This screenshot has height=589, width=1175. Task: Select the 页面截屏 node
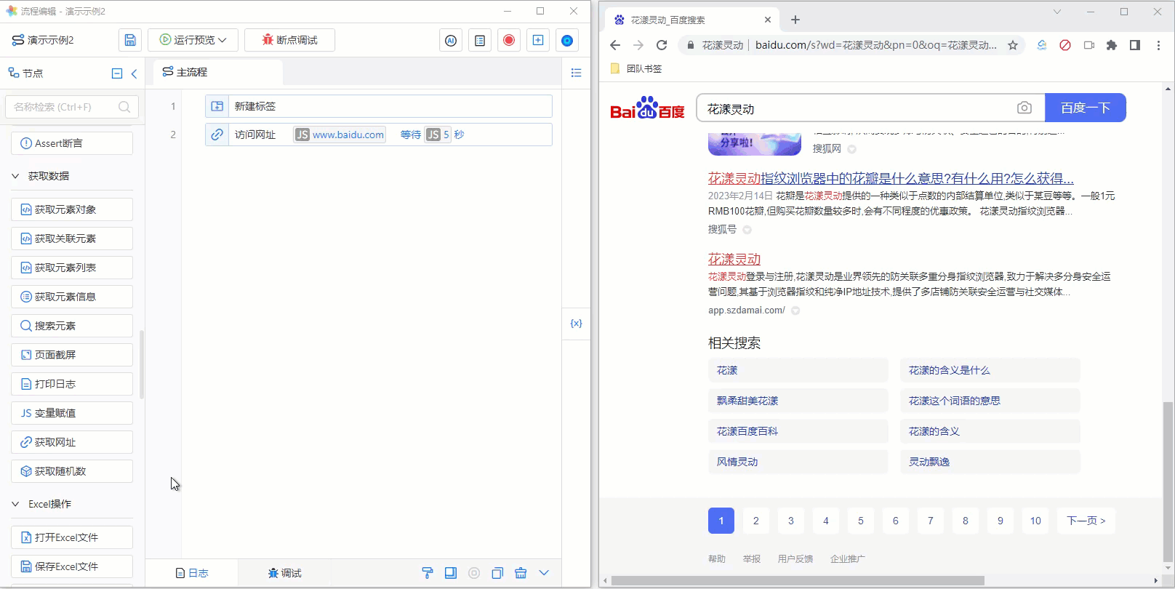pyautogui.click(x=72, y=355)
